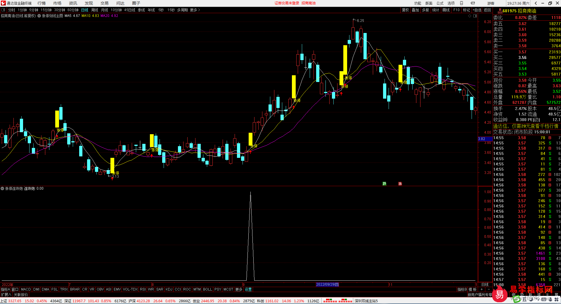Click the 3.82 price axis marker

click(x=485, y=139)
